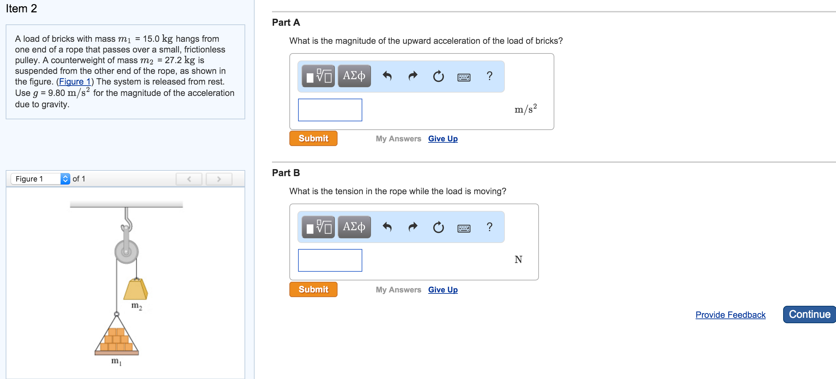Image resolution: width=836 pixels, height=379 pixels.
Task: Show keyboard shortcuts in Part A
Action: (464, 77)
